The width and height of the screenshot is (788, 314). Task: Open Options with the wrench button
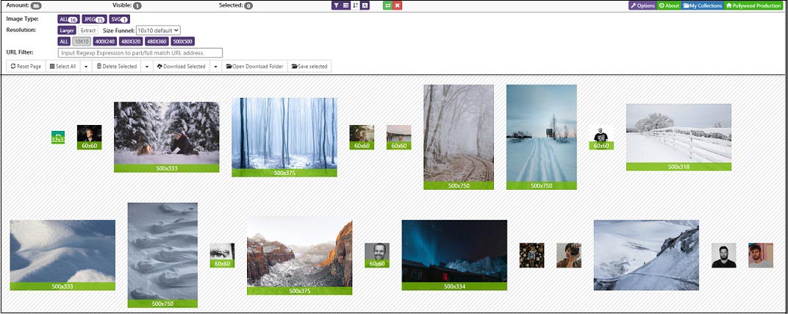pyautogui.click(x=642, y=6)
